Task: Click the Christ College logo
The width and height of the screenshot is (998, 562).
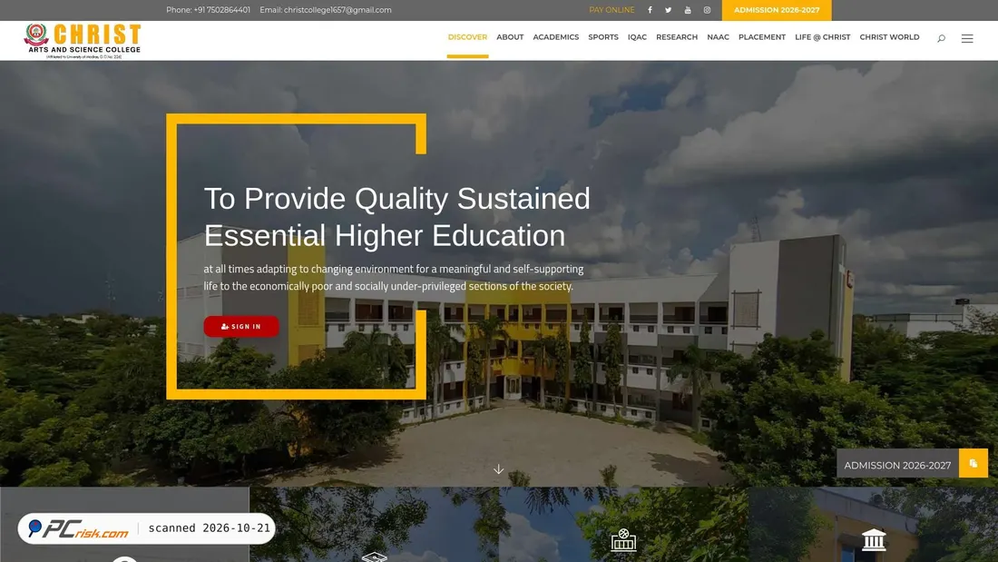Action: coord(82,41)
